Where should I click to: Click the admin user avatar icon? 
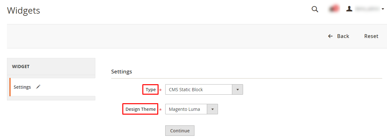[349, 9]
